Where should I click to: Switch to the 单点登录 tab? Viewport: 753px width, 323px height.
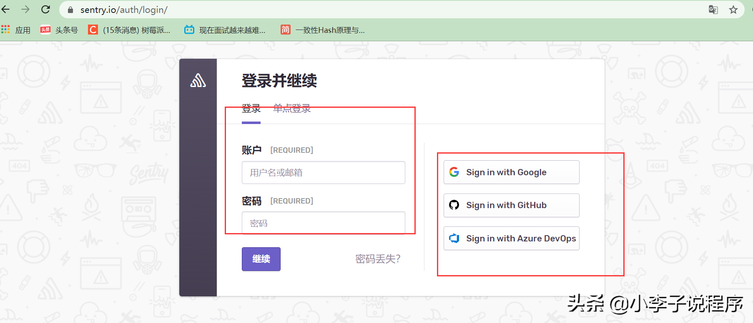tap(292, 109)
